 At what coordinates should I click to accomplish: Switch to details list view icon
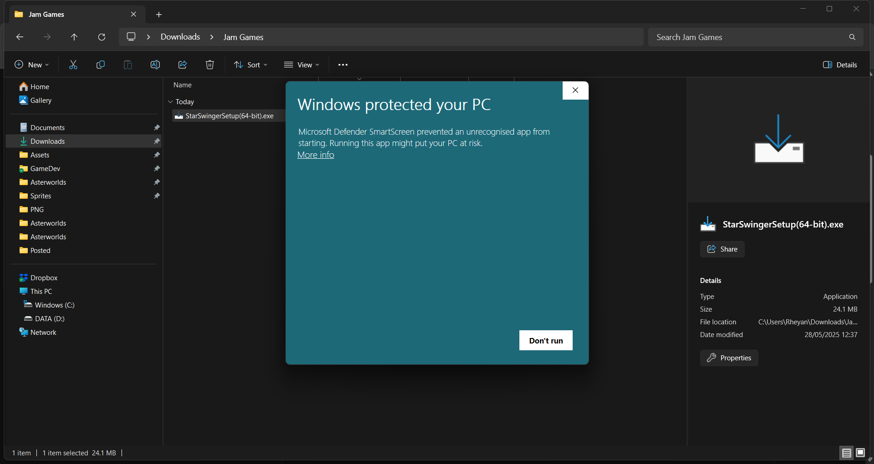[x=846, y=453]
